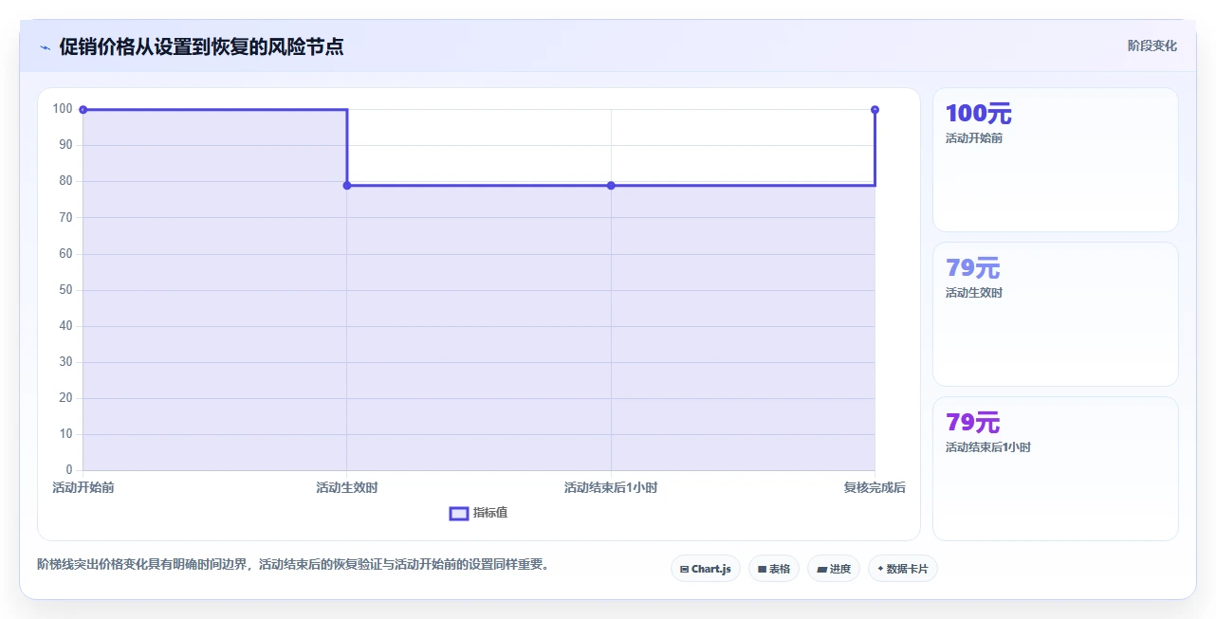The width and height of the screenshot is (1216, 619).
Task: Select the 表格 tag
Action: pos(774,569)
